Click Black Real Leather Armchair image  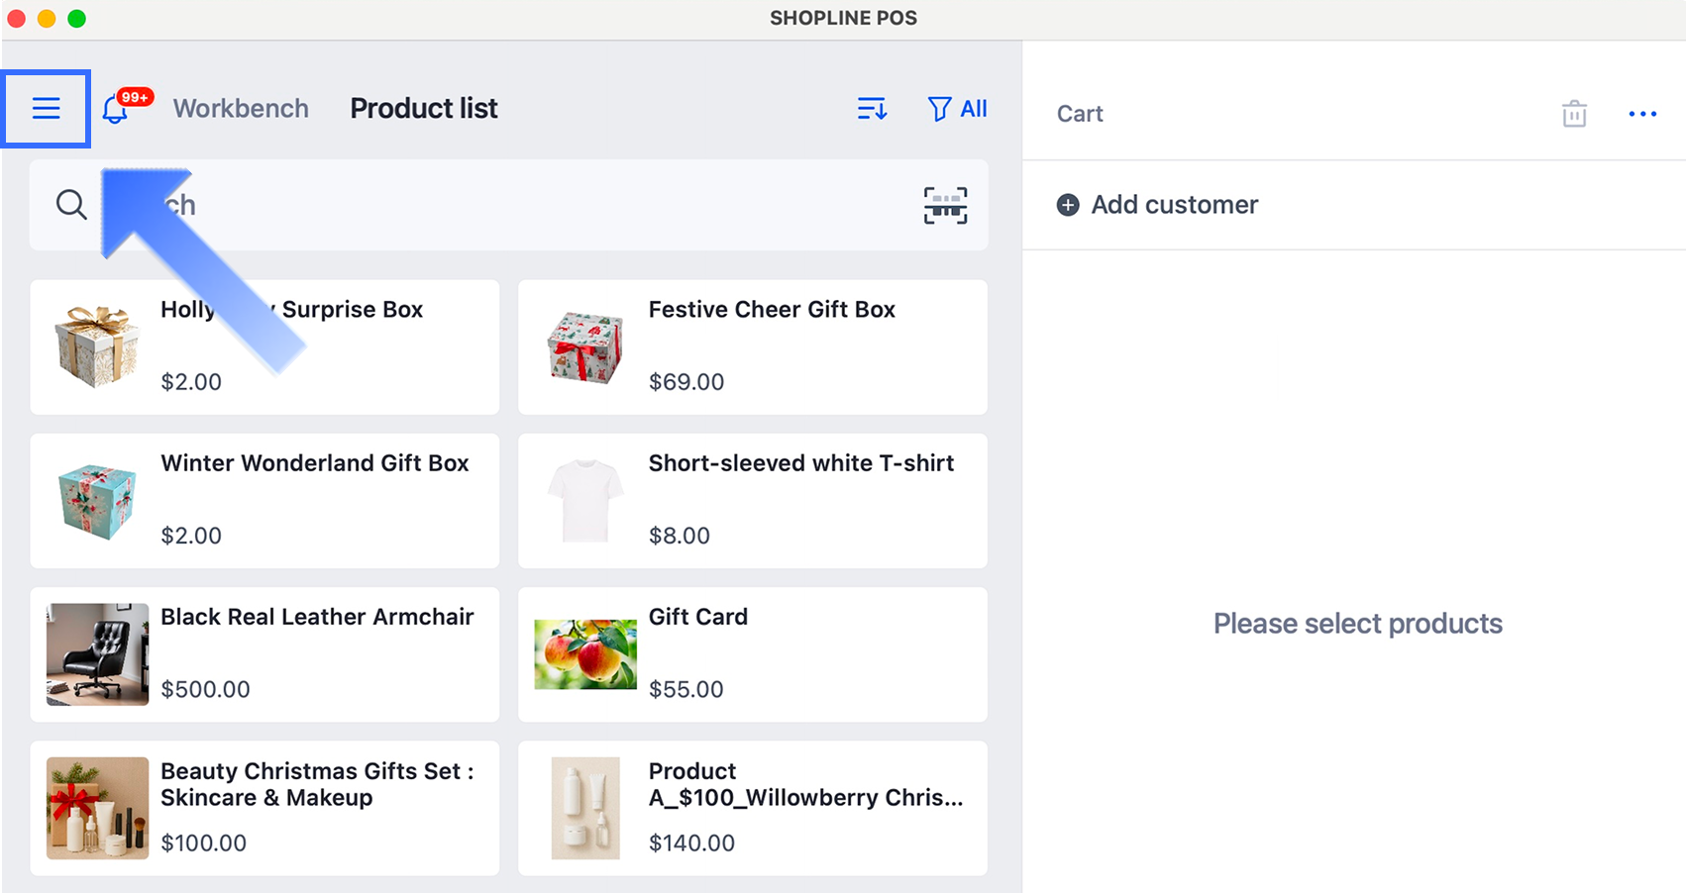97,654
